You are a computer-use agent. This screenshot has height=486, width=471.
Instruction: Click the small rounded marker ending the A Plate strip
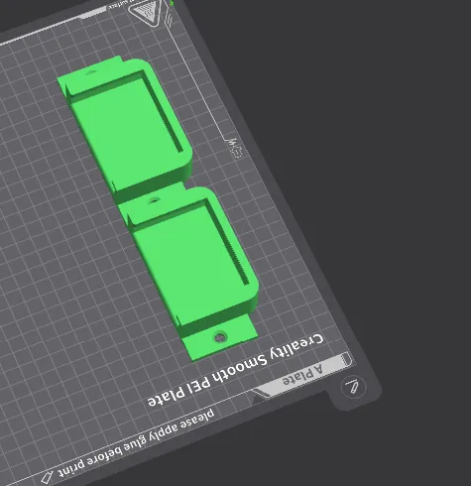pos(346,359)
